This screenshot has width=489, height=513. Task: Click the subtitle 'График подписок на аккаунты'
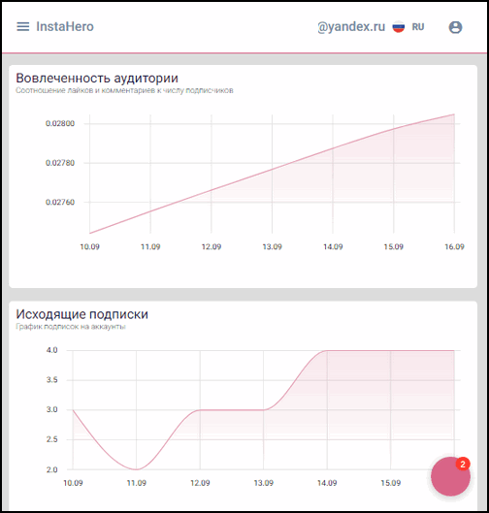coord(71,327)
